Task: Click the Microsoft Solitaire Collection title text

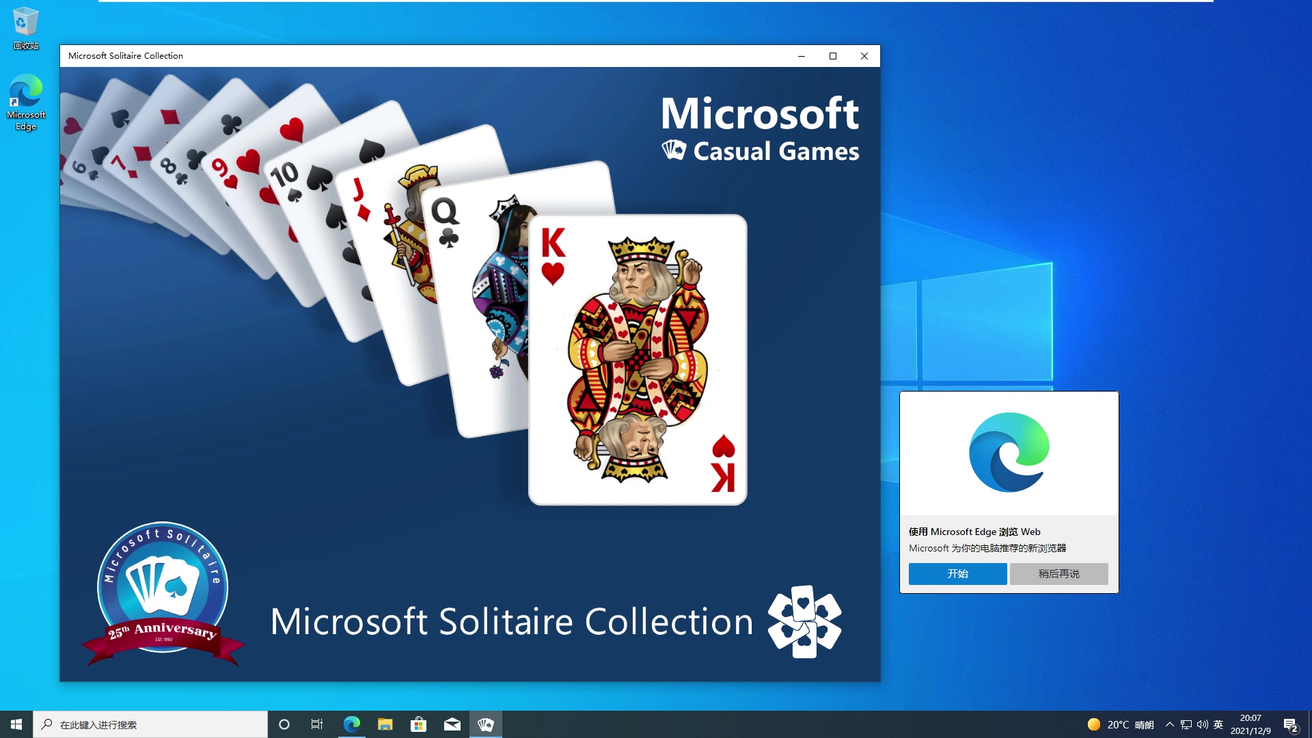Action: [511, 622]
